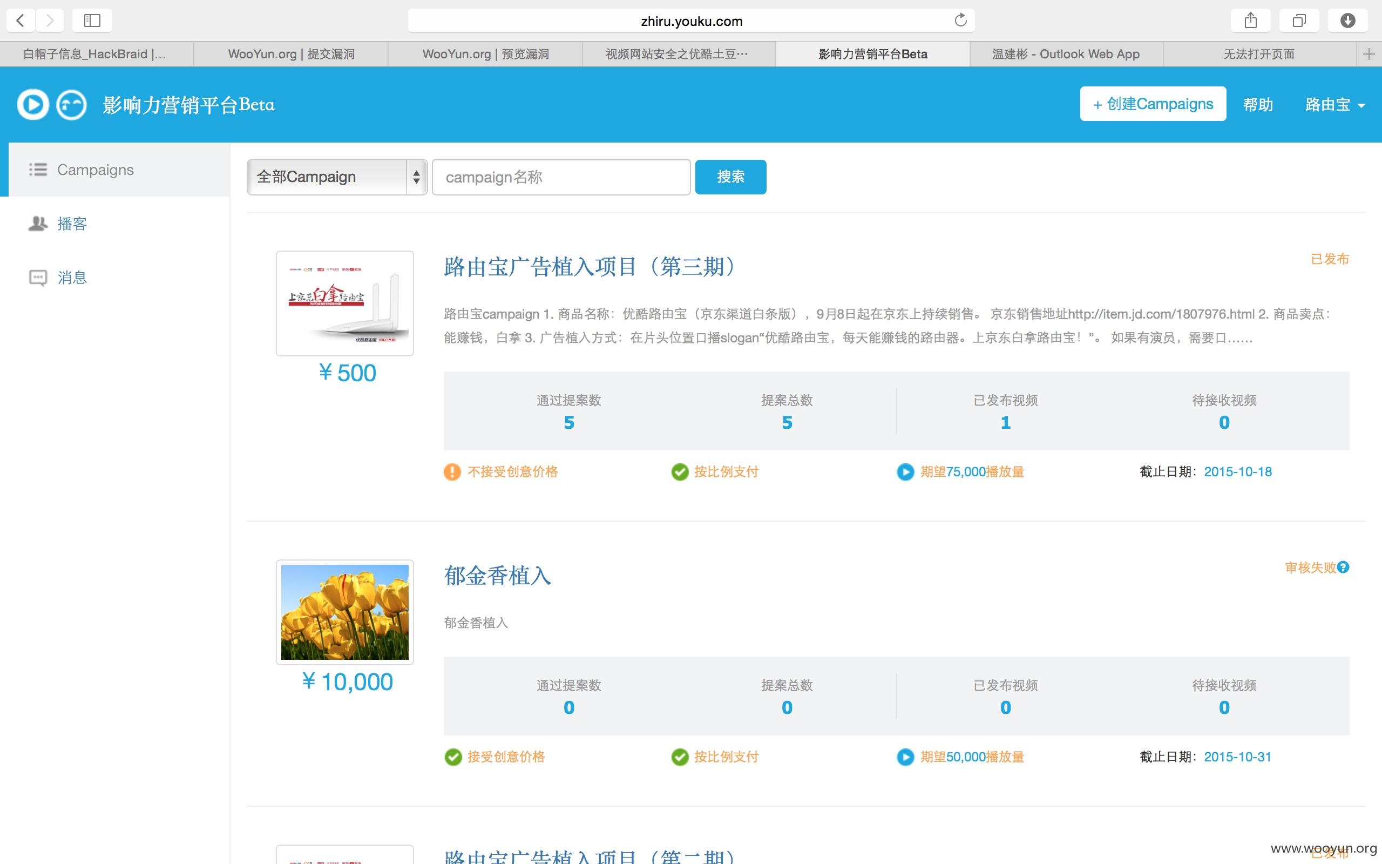Click 截止日期 2015-10-31
Viewport: 1382px width, 864px height.
[1205, 757]
